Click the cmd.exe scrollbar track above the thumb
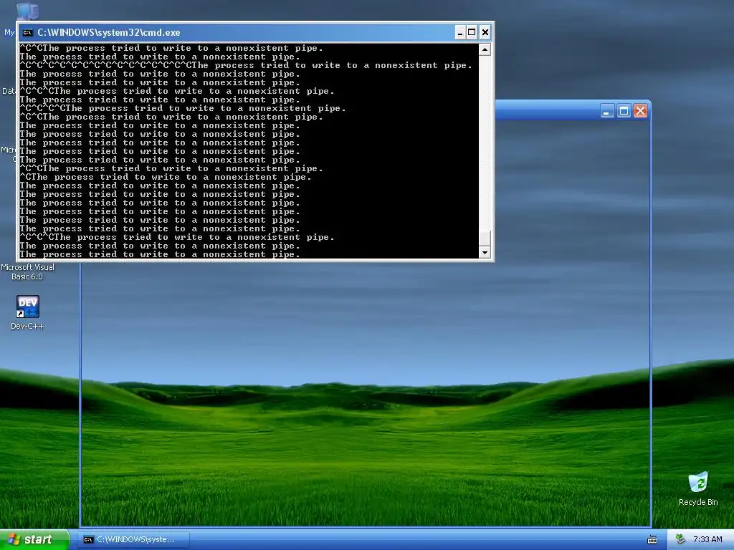This screenshot has width=734, height=550. click(485, 143)
